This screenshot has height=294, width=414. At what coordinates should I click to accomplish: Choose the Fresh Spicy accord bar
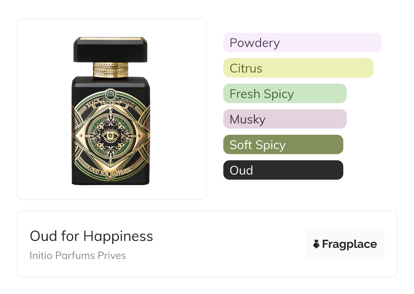click(x=284, y=94)
